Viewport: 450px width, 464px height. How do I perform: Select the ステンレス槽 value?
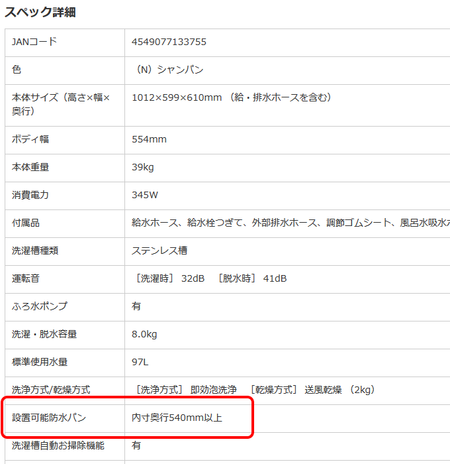[x=159, y=251]
